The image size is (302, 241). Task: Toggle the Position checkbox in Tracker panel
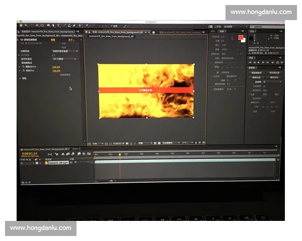click(249, 93)
